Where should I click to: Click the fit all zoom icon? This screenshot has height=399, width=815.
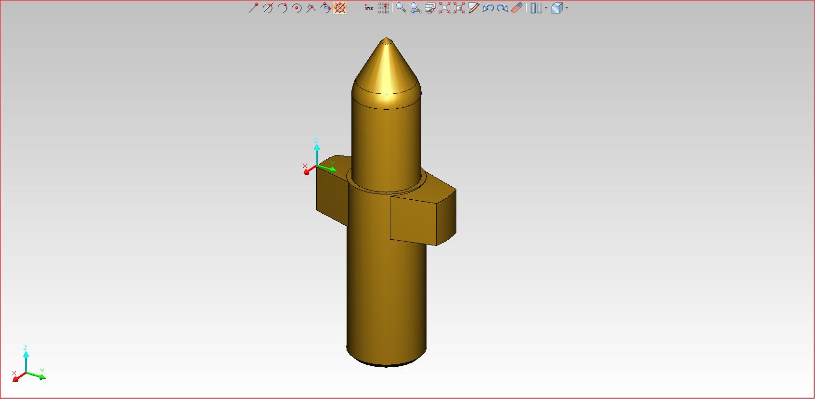(x=444, y=8)
